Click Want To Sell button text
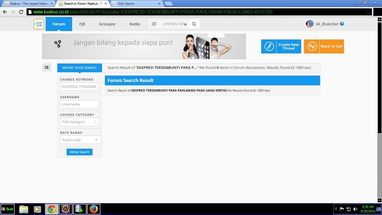This screenshot has width=382, height=215. (331, 46)
